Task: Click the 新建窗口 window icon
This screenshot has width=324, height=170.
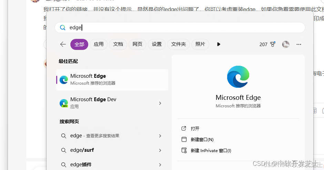Action: (184, 139)
